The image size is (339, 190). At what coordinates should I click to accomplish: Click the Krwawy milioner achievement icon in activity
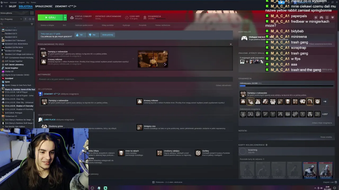[140, 102]
